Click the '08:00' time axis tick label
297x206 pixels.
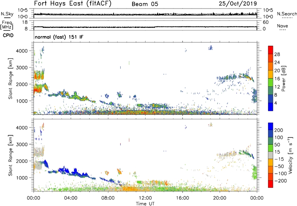coord(108,198)
